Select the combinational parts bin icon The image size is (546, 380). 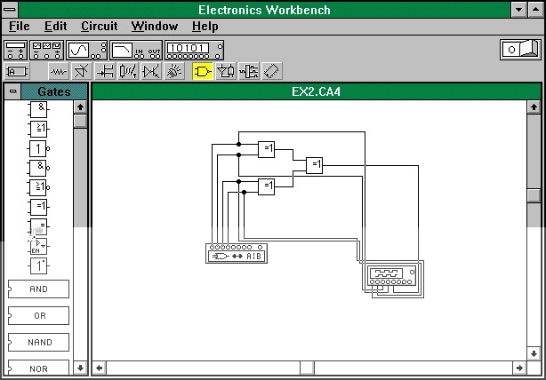226,71
